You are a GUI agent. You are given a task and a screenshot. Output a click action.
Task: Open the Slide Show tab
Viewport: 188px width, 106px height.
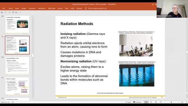52,9
